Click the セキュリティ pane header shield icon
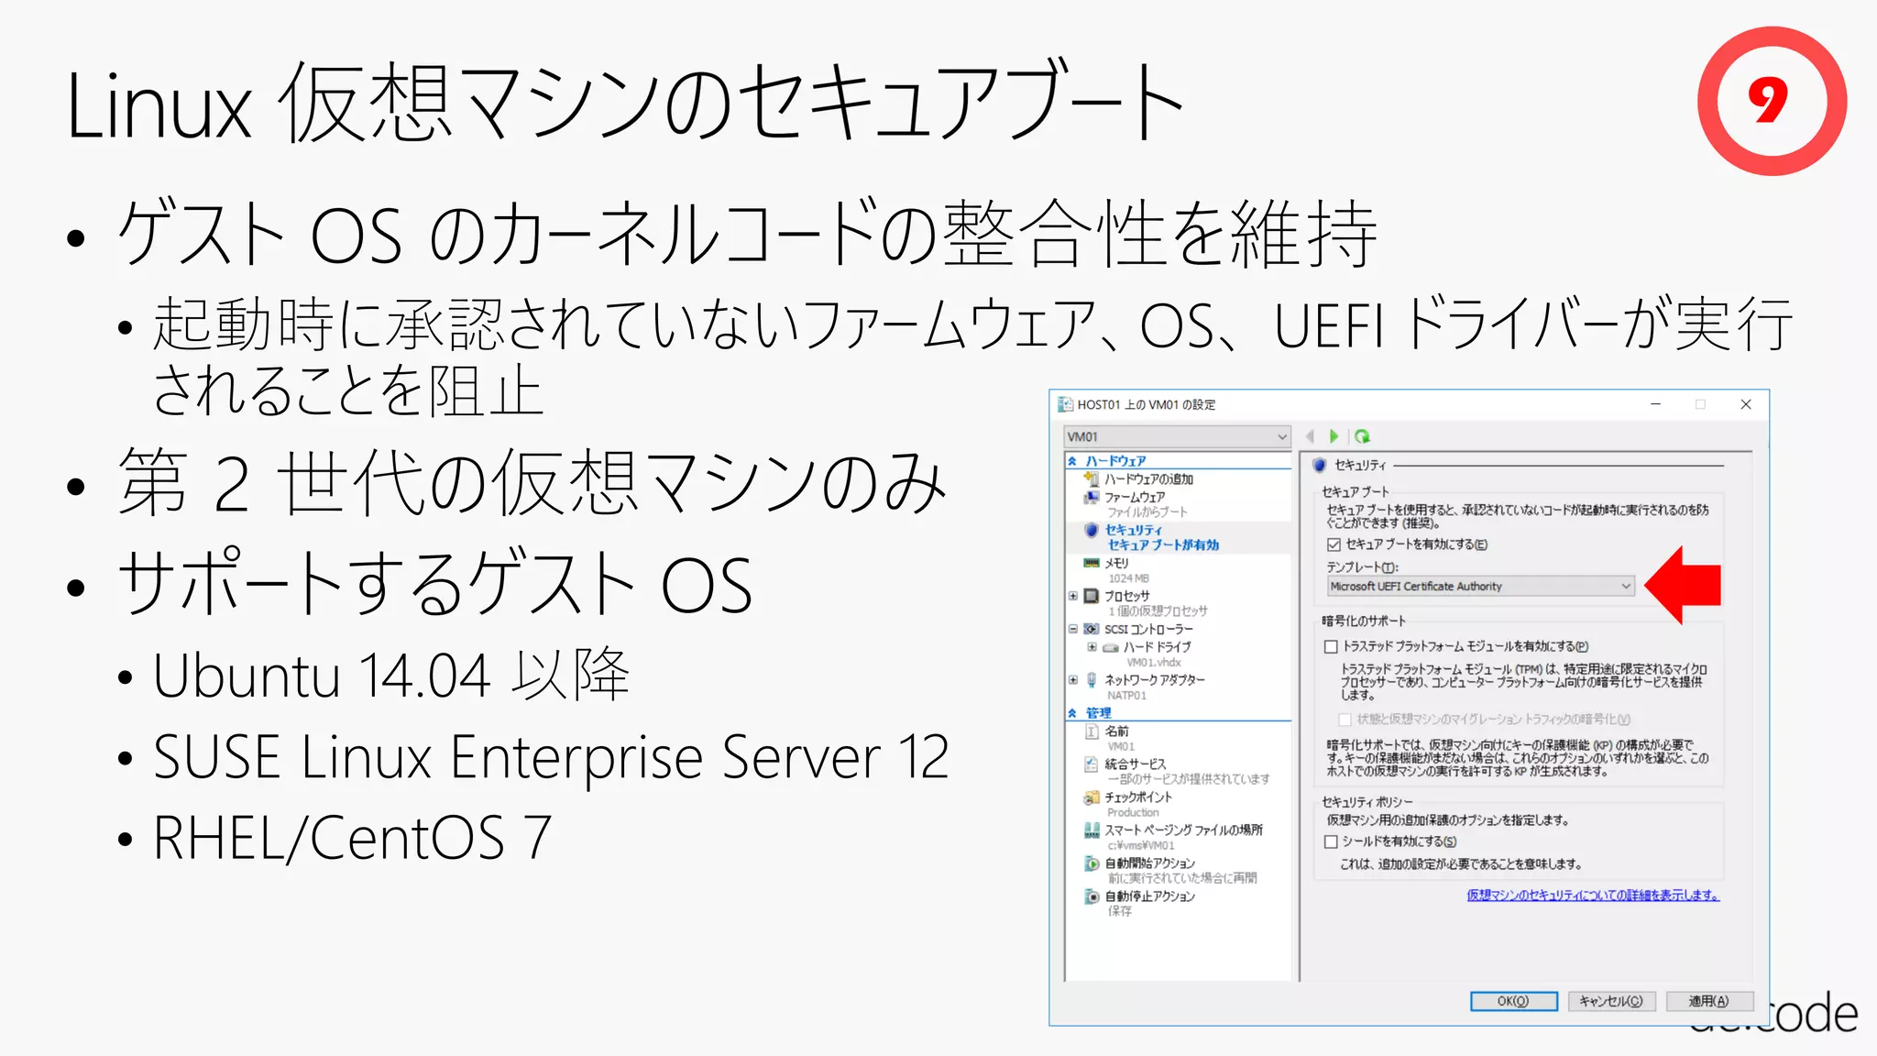 [x=1320, y=466]
